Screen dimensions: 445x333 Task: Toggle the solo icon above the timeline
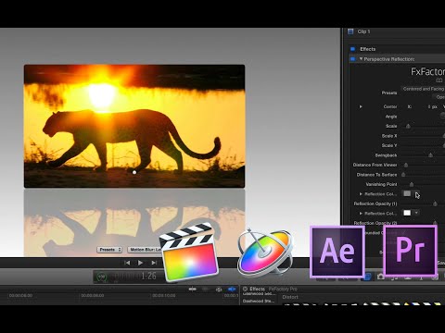pyautogui.click(x=219, y=290)
